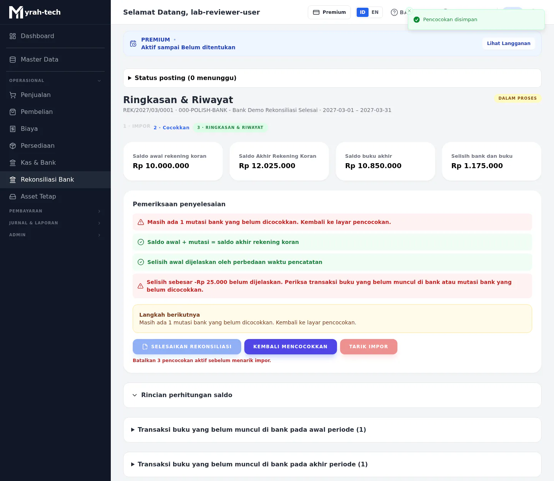Switch language to ID
This screenshot has height=481, width=554.
coord(362,12)
